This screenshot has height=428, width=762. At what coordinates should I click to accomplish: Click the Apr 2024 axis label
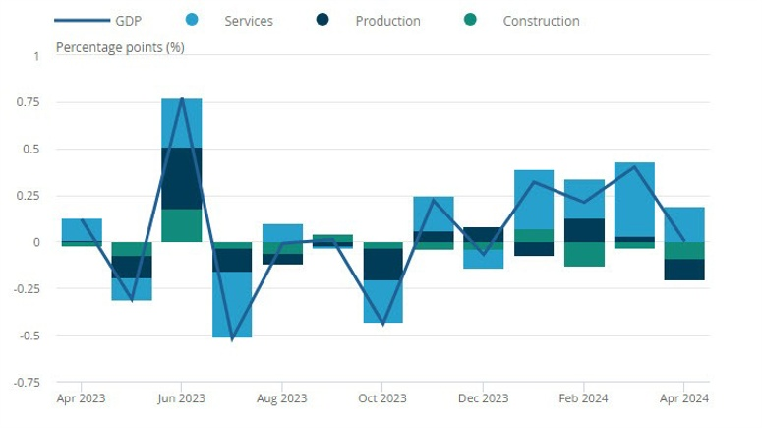click(683, 398)
